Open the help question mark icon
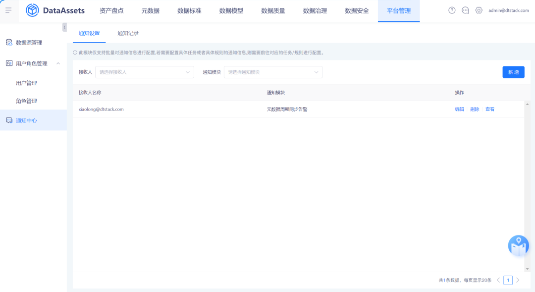 click(x=452, y=10)
